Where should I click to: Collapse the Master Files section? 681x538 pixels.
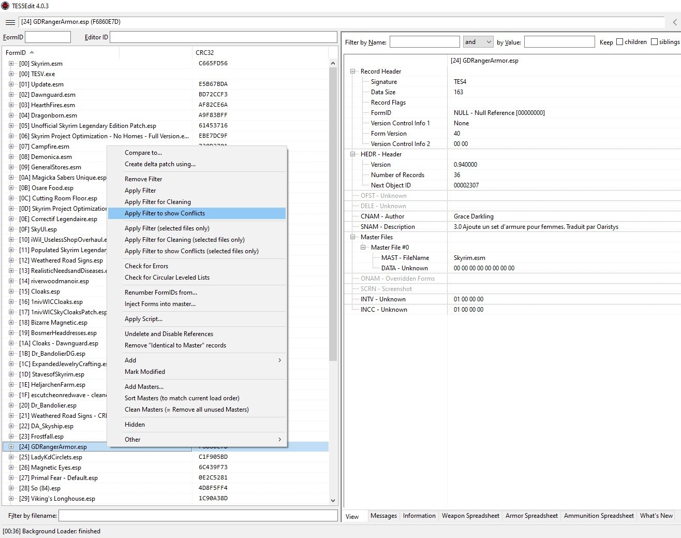pyautogui.click(x=353, y=237)
